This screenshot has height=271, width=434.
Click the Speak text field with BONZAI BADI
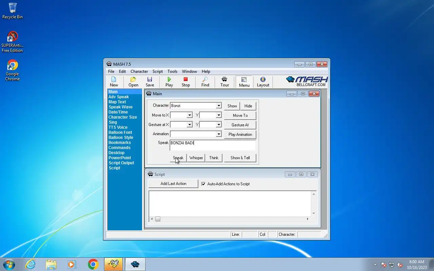tap(213, 145)
